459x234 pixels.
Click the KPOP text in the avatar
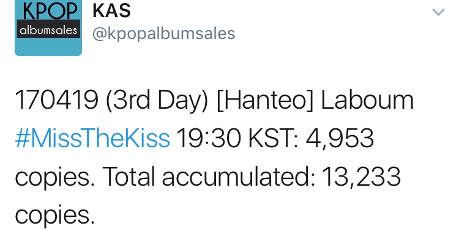pos(48,11)
